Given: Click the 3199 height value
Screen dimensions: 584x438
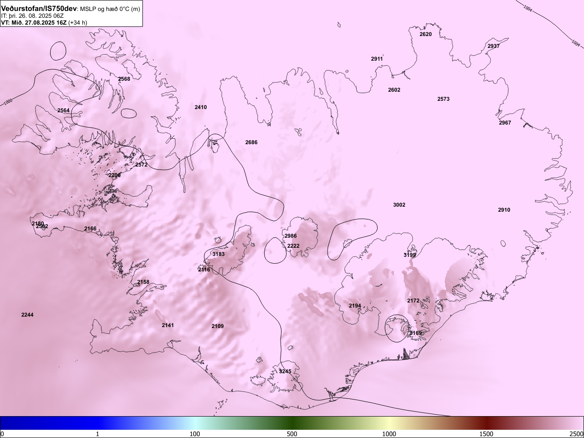Looking at the screenshot, I should tap(410, 255).
